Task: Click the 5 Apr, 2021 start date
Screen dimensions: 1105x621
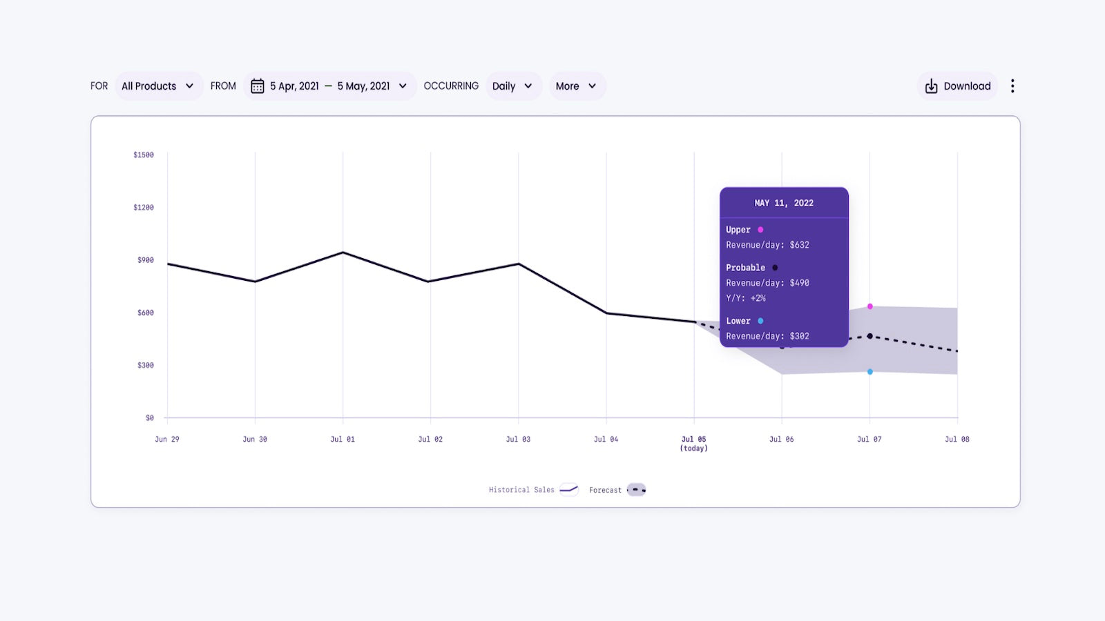Action: coord(294,86)
